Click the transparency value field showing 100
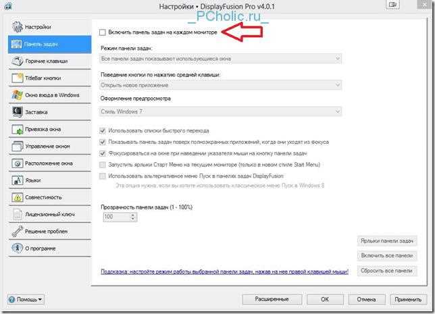This screenshot has width=435, height=314. pyautogui.click(x=116, y=217)
